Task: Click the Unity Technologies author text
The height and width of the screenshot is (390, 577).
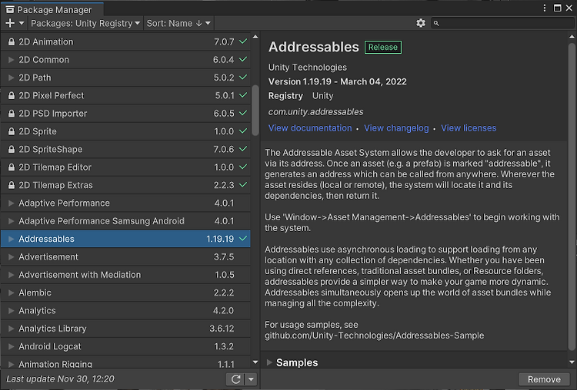Action: click(x=308, y=68)
